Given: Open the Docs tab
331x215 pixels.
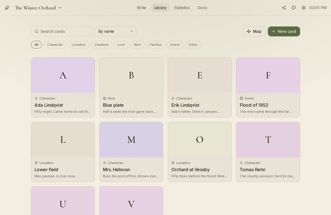Looking at the screenshot, I should (202, 8).
